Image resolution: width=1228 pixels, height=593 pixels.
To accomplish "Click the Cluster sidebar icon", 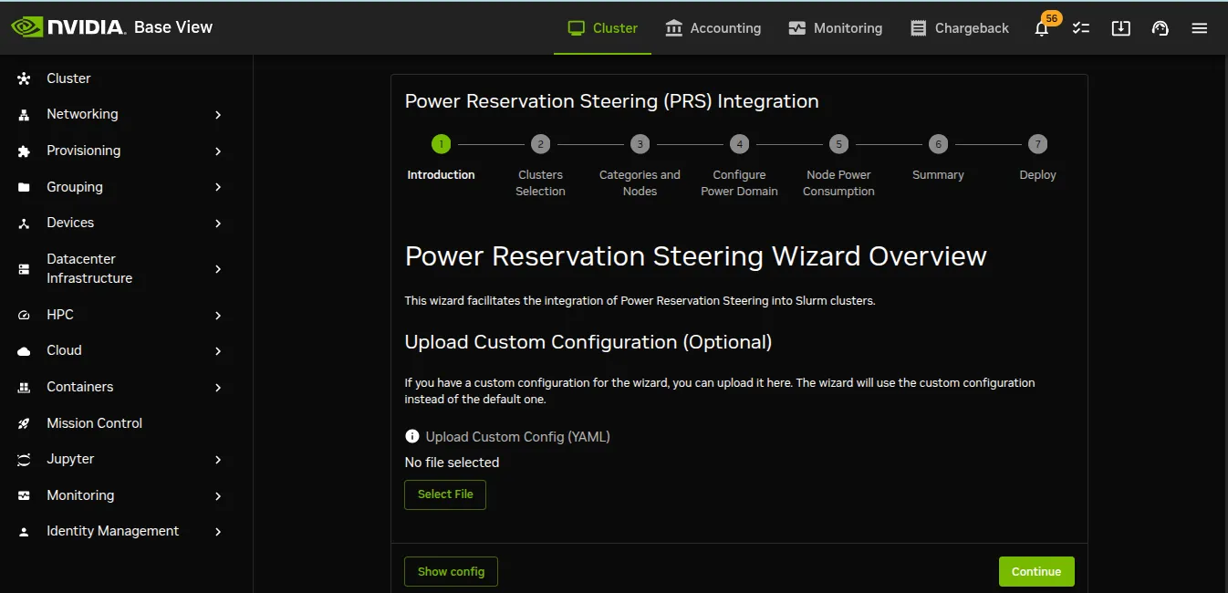I will (25, 78).
